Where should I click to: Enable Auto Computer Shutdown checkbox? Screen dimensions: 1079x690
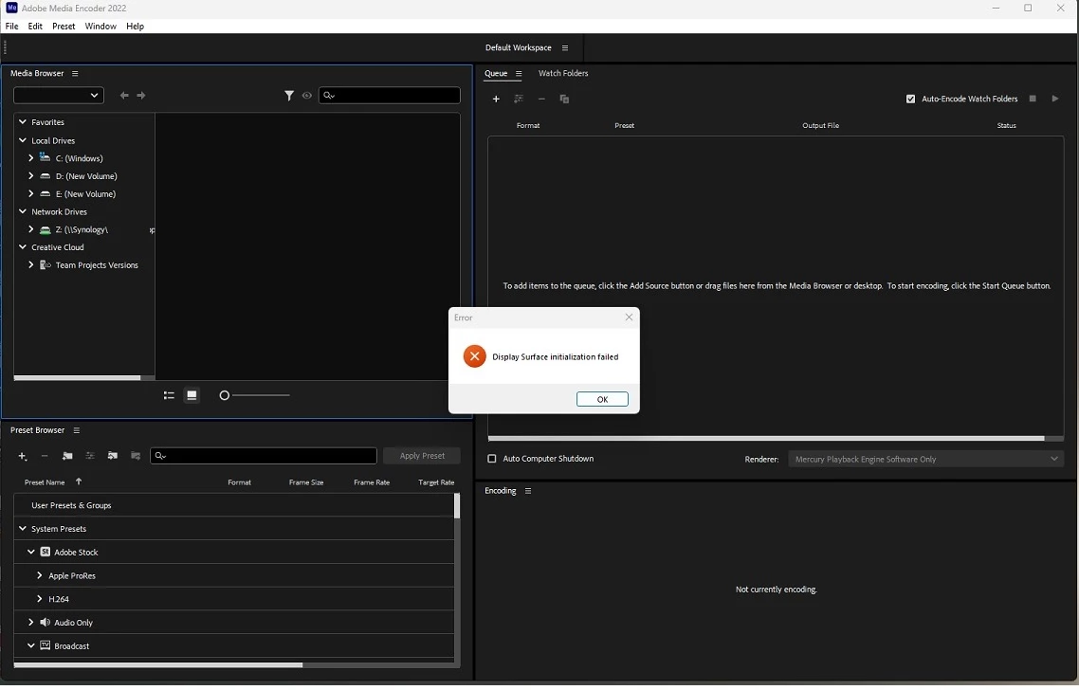coord(492,459)
